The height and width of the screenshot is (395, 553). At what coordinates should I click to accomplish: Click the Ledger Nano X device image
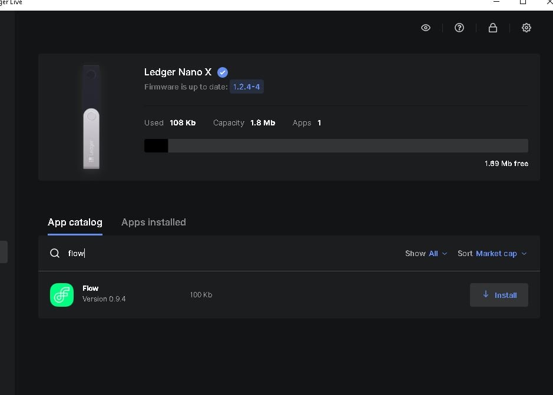tap(91, 117)
